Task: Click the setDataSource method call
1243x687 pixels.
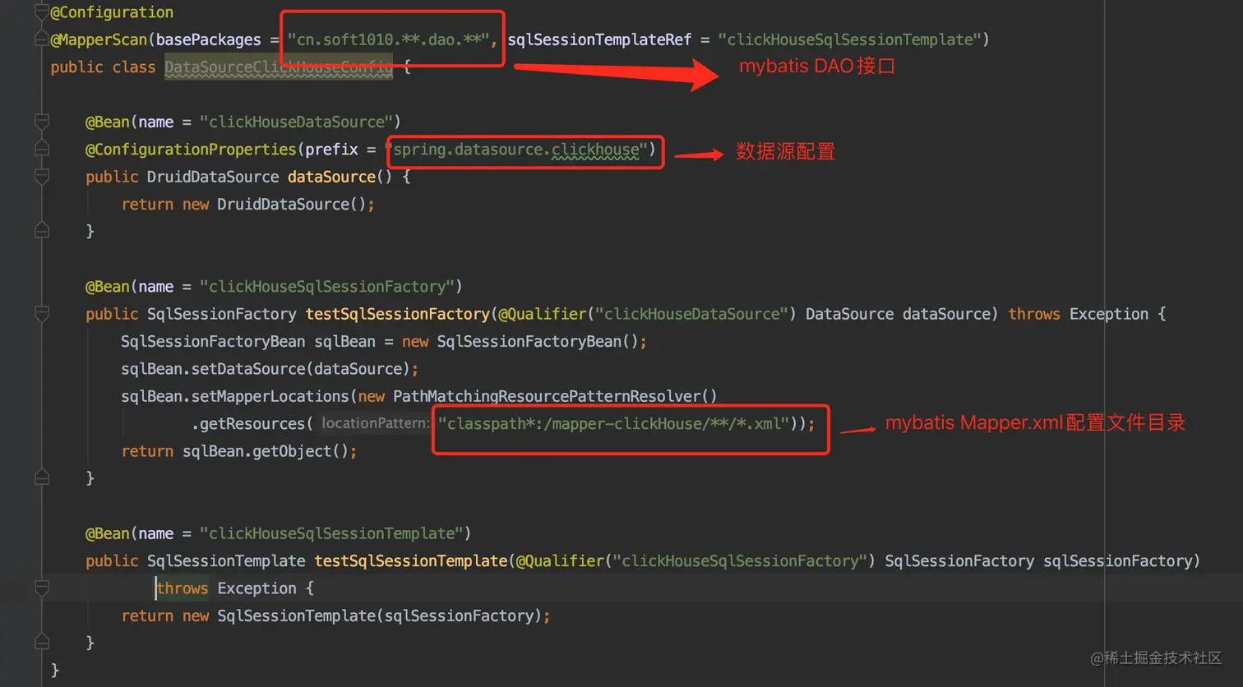Action: point(248,369)
